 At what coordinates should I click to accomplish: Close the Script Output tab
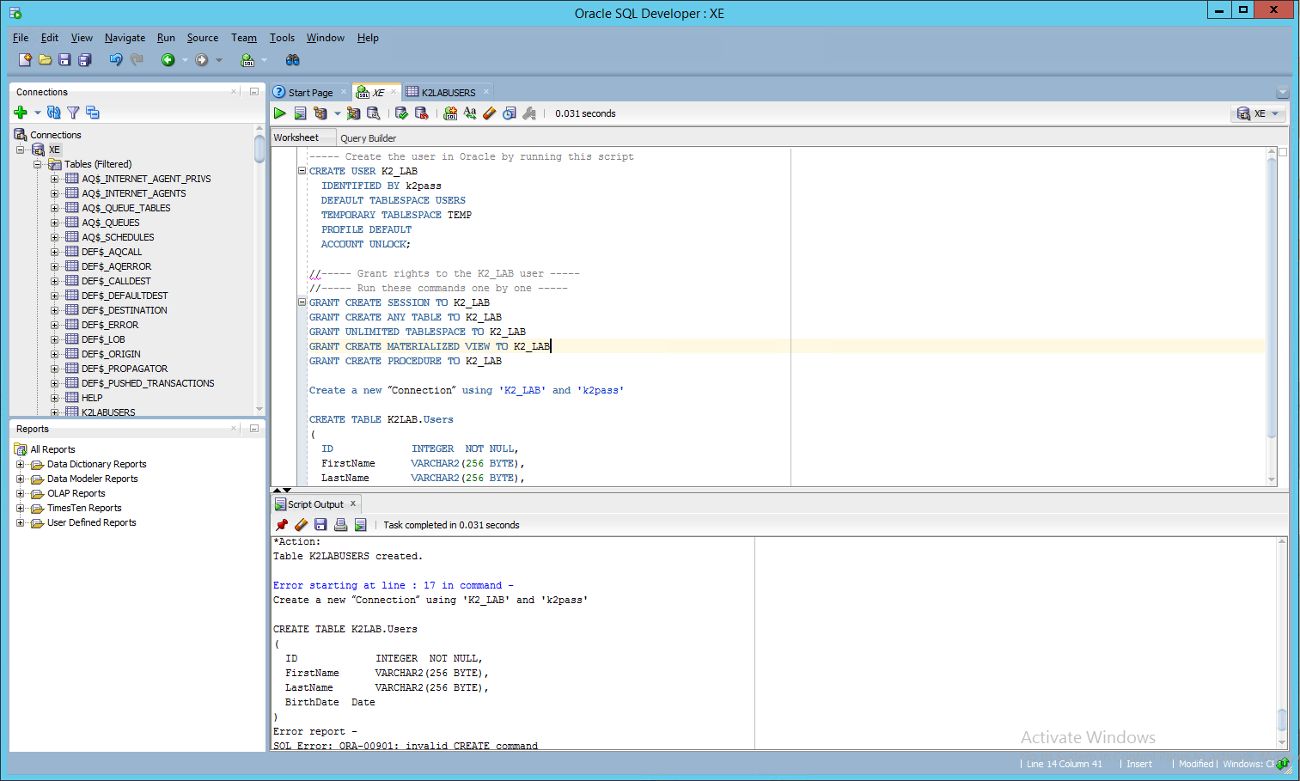(x=352, y=503)
